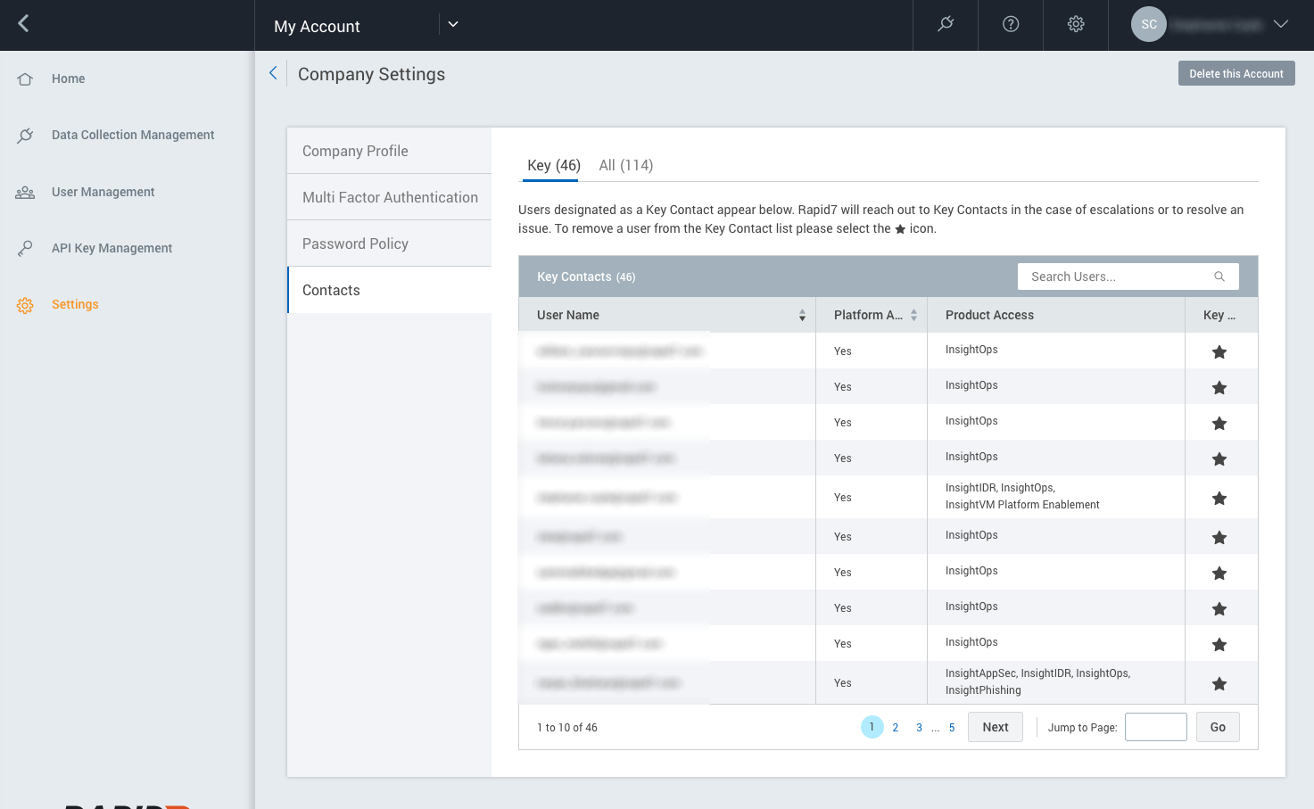Screen dimensions: 1314x809
Task: Focus the Search Users field
Action: tap(1128, 277)
